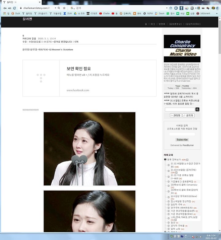Open the NSFW bookmark
221x240 pixels.
coord(148,14)
